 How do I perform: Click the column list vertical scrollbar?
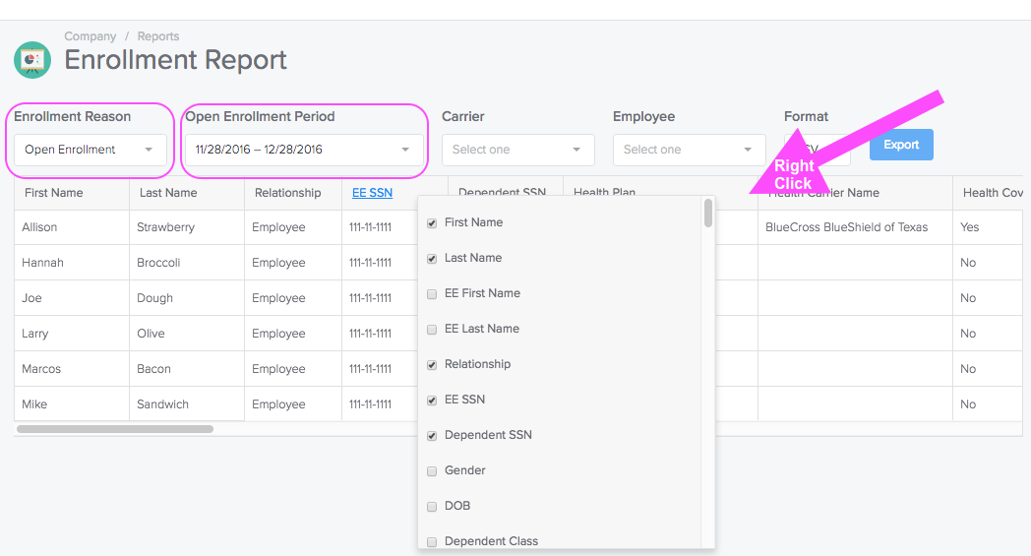pyautogui.click(x=708, y=214)
